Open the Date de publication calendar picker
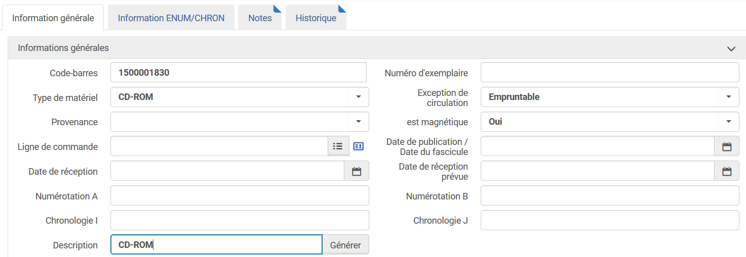The width and height of the screenshot is (746, 257). tap(727, 146)
